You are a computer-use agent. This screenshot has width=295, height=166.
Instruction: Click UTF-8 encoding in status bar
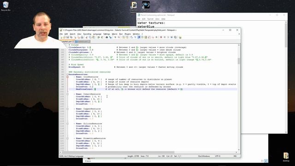click(218, 156)
